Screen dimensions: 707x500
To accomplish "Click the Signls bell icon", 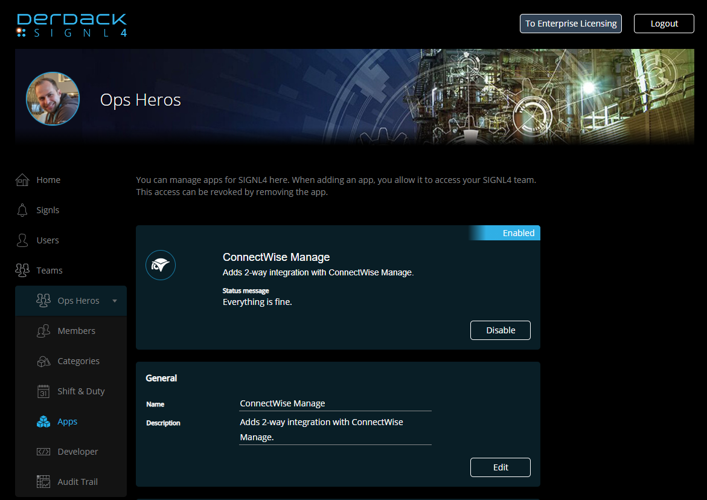I will 22,210.
